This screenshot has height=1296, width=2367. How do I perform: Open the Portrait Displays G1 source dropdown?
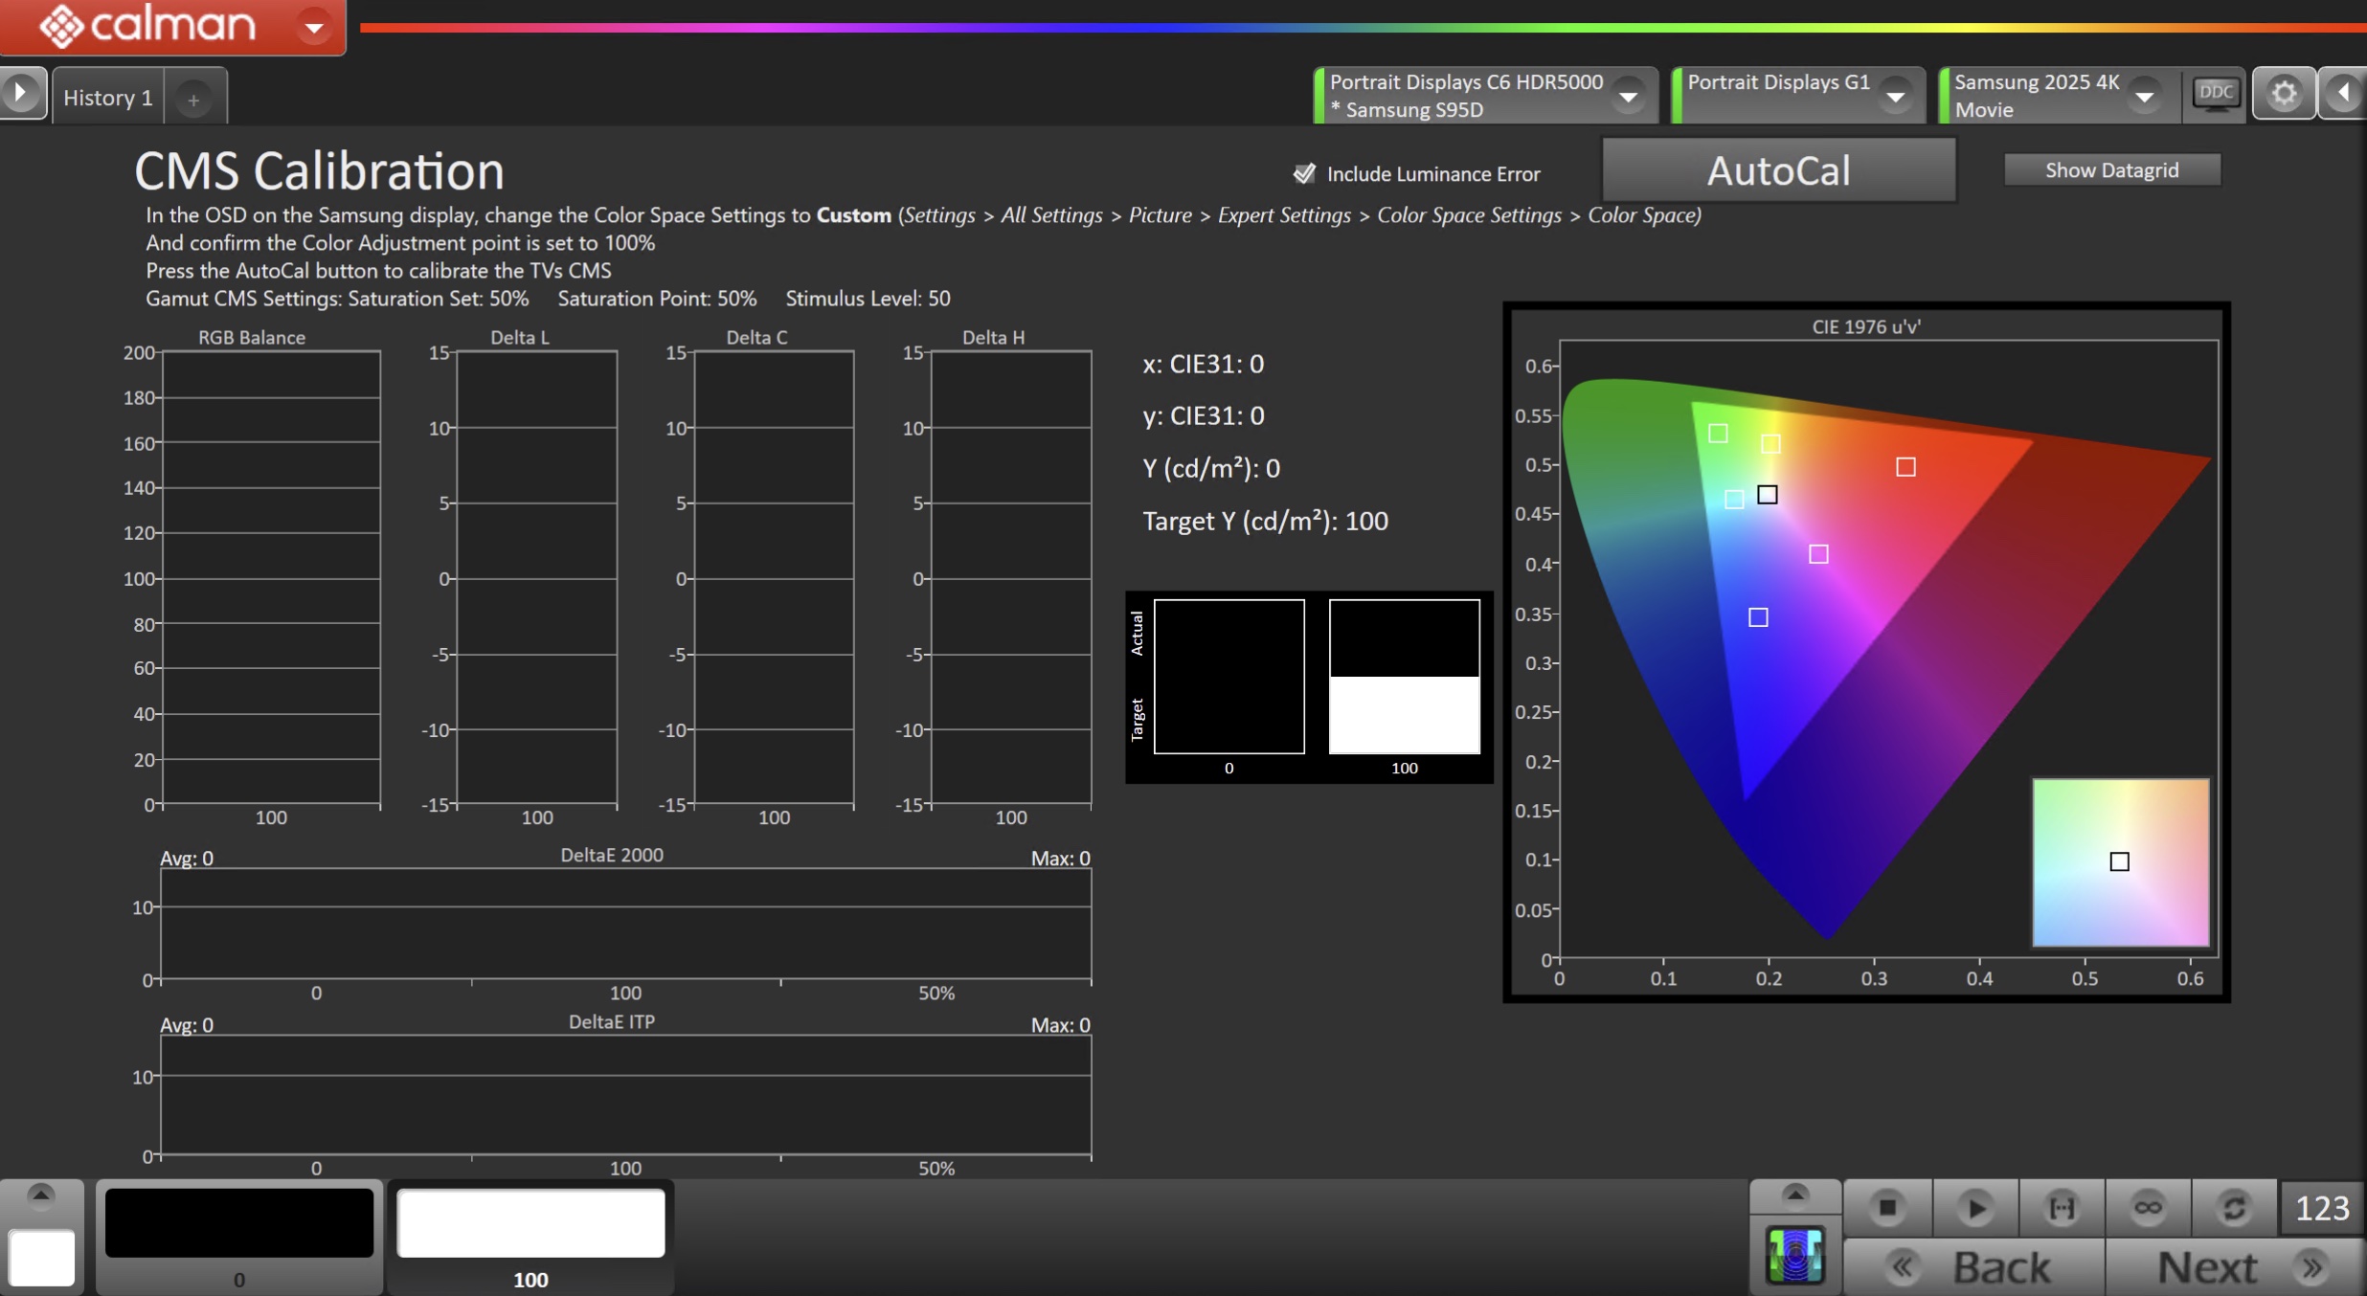point(1895,97)
